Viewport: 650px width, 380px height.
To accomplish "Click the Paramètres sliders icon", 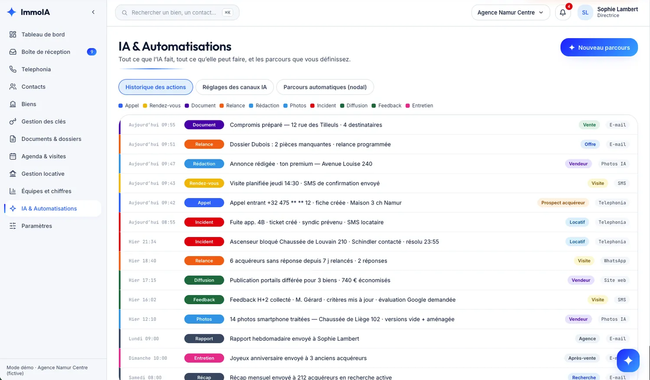I will click(x=13, y=226).
